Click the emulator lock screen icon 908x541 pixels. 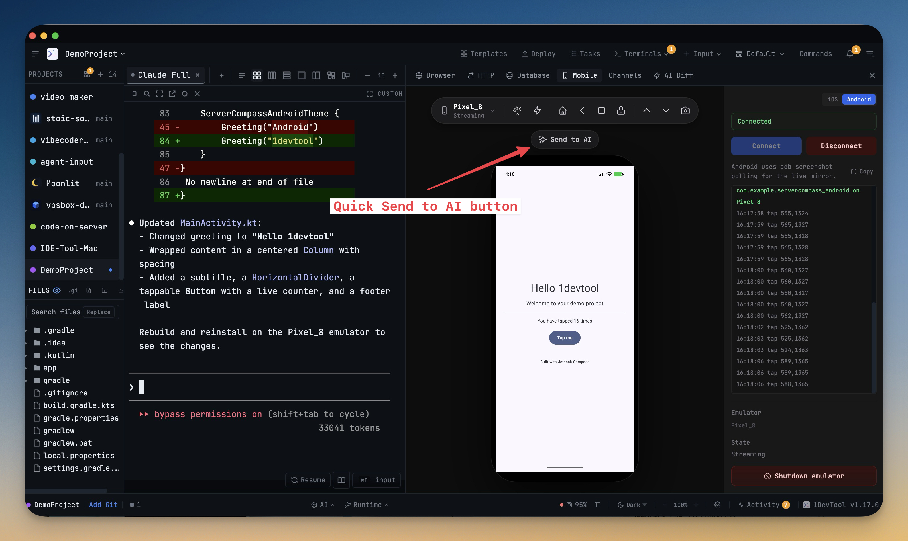point(620,110)
